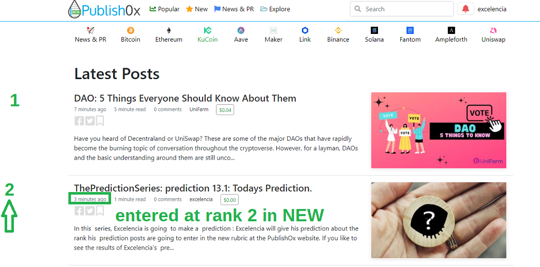Open the DAO 5 Things article title
This screenshot has height=267, width=540.
point(185,98)
